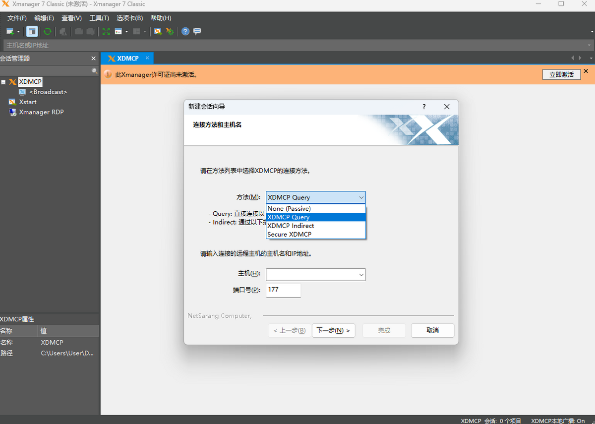Image resolution: width=595 pixels, height=424 pixels.
Task: Click the 值 column header in properties
Action: (x=68, y=331)
